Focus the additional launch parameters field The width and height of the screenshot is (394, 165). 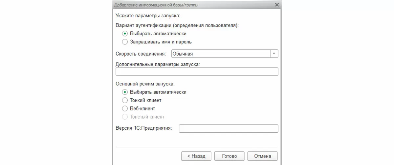coord(197,72)
